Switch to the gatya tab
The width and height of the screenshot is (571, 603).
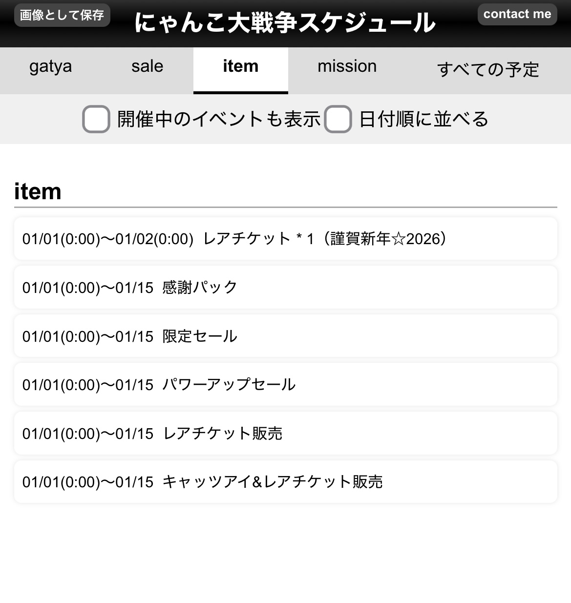coord(50,67)
